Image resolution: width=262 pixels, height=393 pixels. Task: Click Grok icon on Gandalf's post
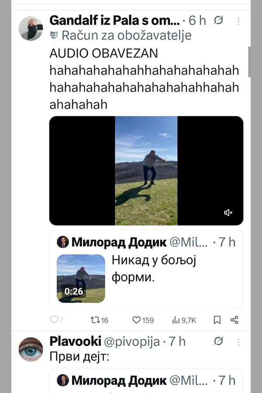pos(219,21)
